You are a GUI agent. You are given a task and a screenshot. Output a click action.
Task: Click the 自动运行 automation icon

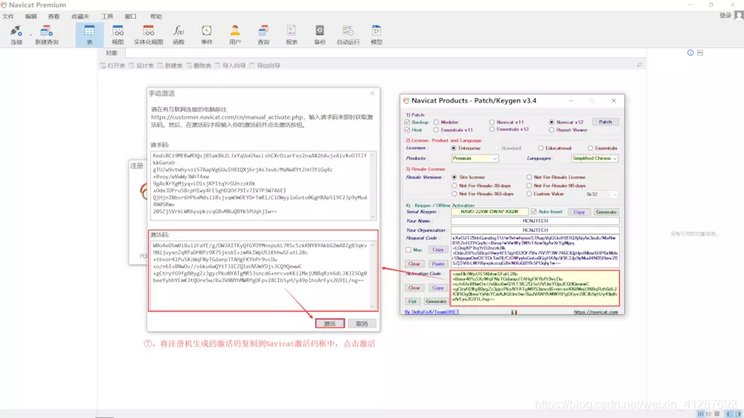(347, 35)
